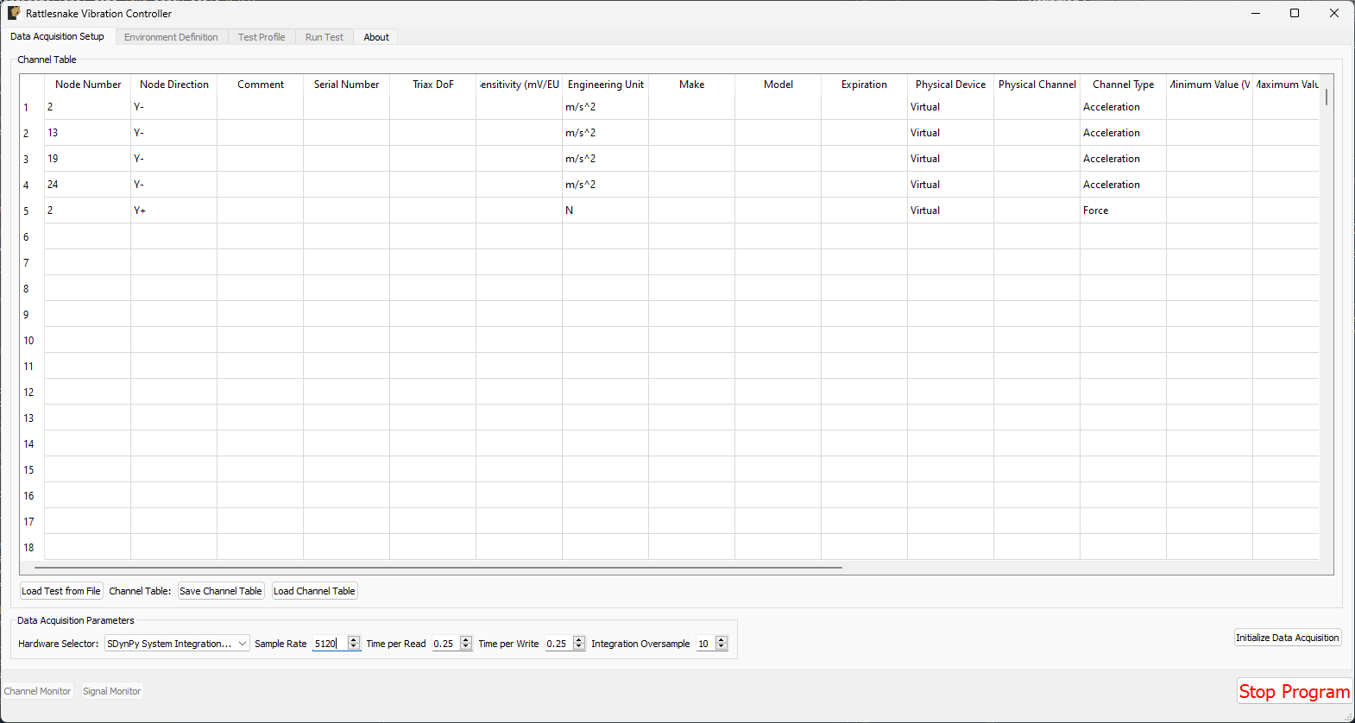Viewport: 1355px width, 723px height.
Task: Click the channel table vertical scrollbar
Action: [x=1327, y=97]
